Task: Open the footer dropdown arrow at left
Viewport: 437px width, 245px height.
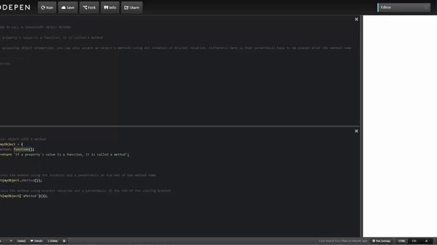Action: point(11,241)
